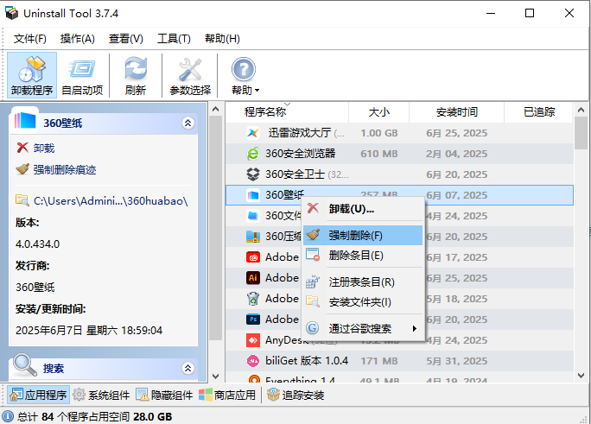Click the 迅雷游戏大厅 row icon
This screenshot has height=424, width=591.
(x=253, y=133)
